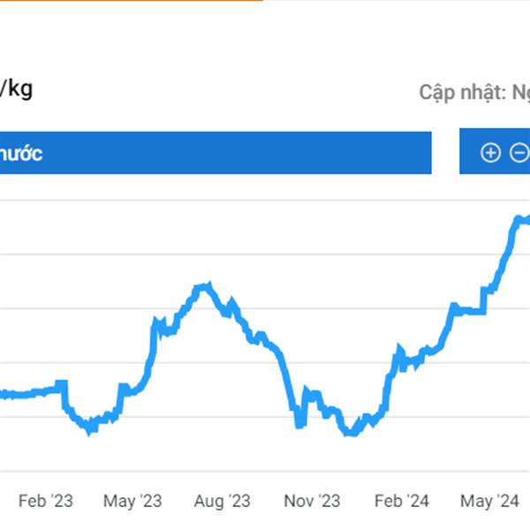Screen dimensions: 530x530
Task: Click the flat plateau on line before May '24
Action: click(470, 311)
